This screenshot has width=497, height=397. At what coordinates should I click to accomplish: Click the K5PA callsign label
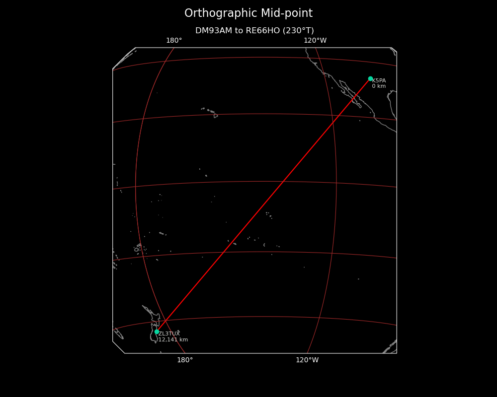pos(379,80)
